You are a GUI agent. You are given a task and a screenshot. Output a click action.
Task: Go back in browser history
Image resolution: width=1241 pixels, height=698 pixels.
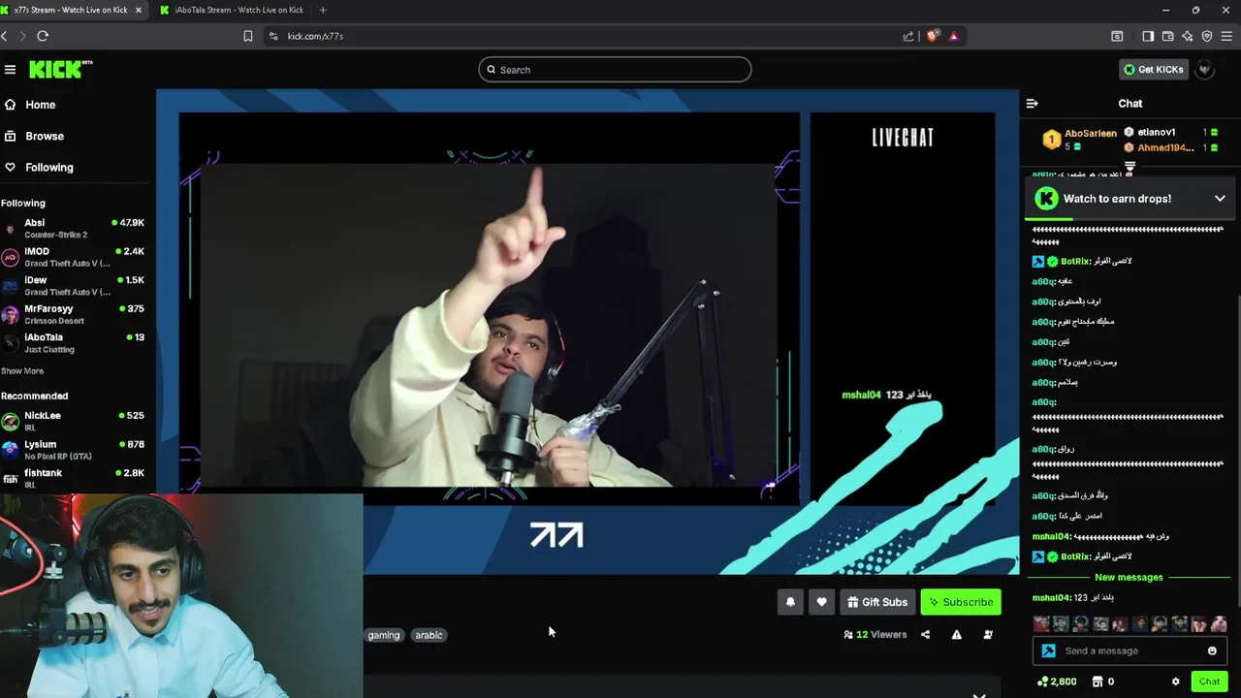click(4, 36)
